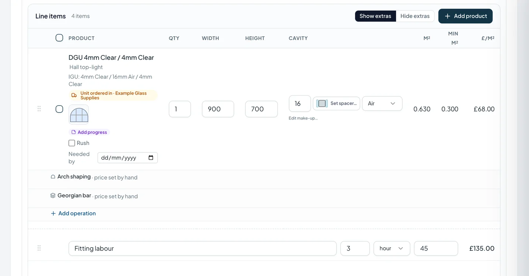Click the Add product button
This screenshot has height=276, width=529.
point(466,16)
